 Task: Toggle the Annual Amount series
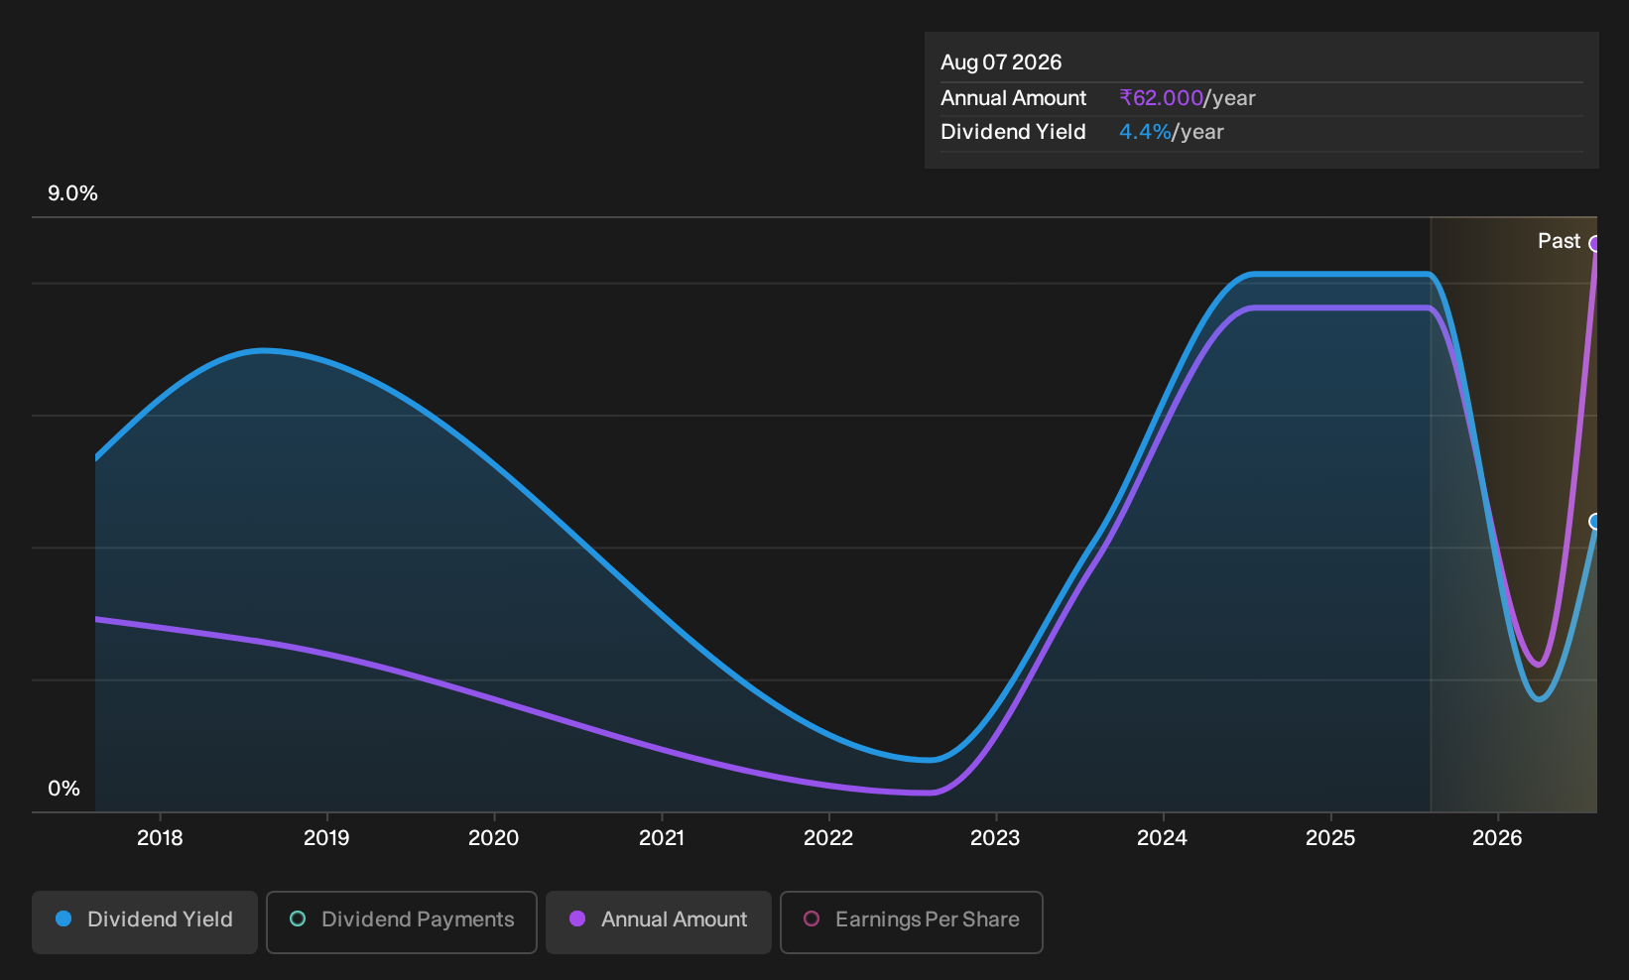tap(659, 921)
